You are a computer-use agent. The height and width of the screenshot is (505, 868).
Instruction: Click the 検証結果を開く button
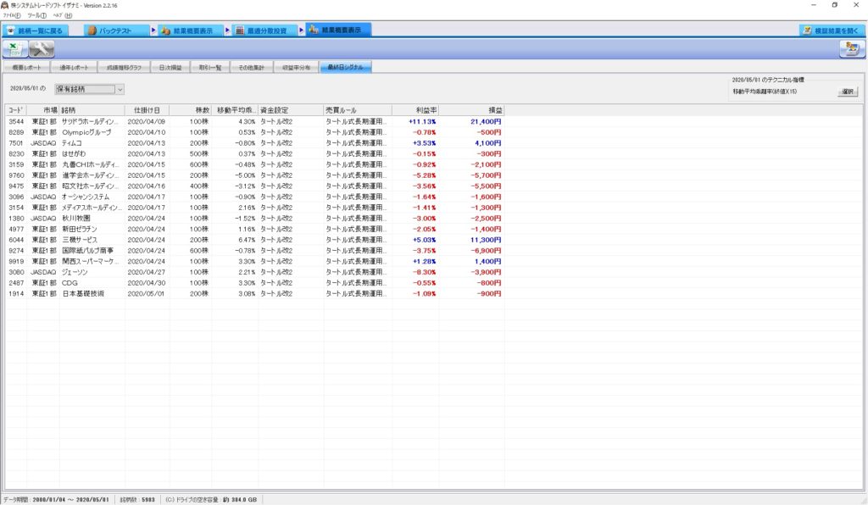832,31
